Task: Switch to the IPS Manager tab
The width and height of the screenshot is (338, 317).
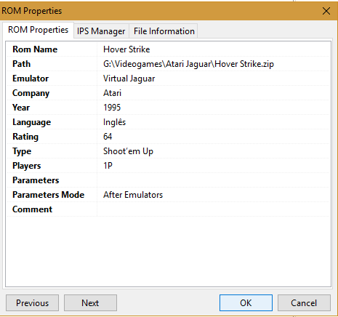Action: point(101,31)
